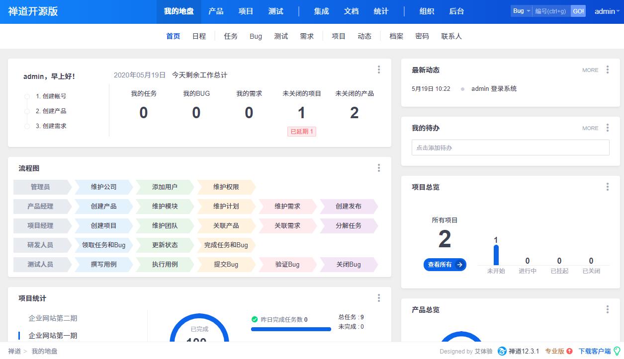The image size is (624, 359).
Task: Click the yesterday task completion progress bar
Action: (x=290, y=329)
